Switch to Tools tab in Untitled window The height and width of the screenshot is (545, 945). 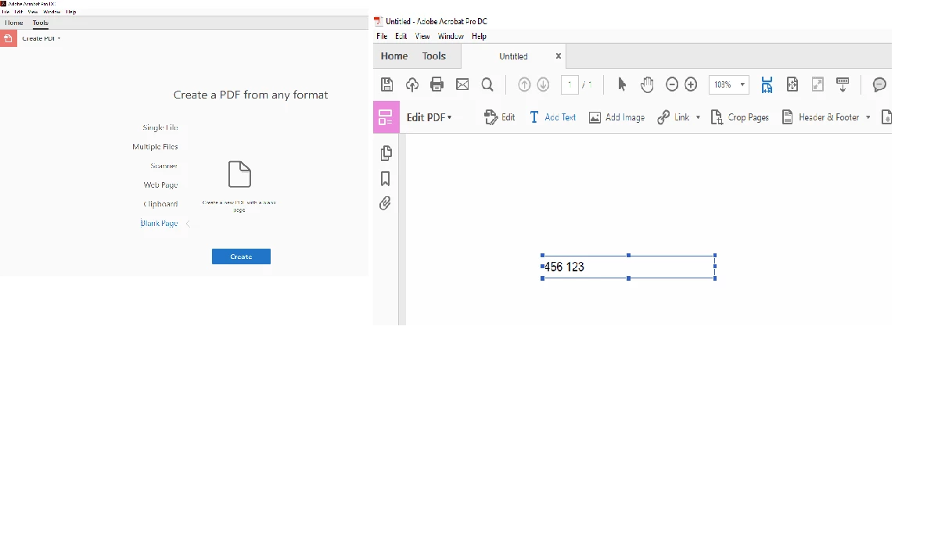click(434, 56)
